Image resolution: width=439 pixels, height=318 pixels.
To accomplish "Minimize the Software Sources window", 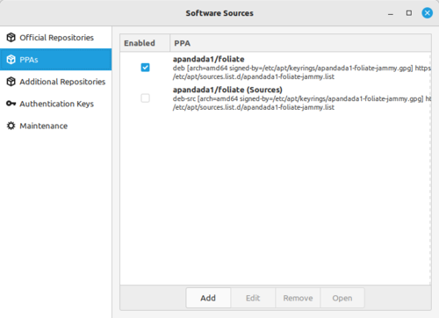I will tap(391, 13).
